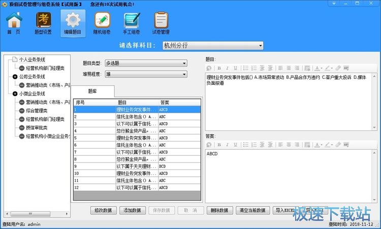The width and height of the screenshot is (381, 229).
Task: Align text right in 题目 editor toolbar
Action: pos(297,68)
